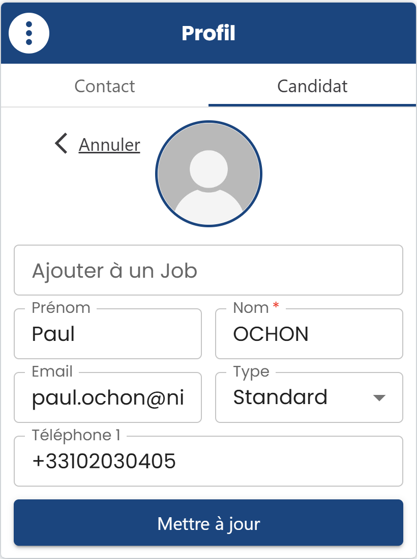Image resolution: width=417 pixels, height=559 pixels.
Task: Expand the Type dropdown arrow
Action: [x=379, y=398]
